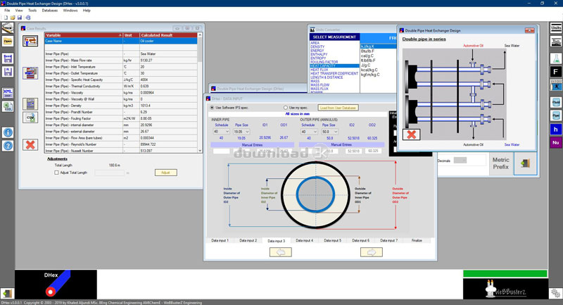Click the print toolbar icon
Screen dimensions: 563x305
(x=28, y=18)
